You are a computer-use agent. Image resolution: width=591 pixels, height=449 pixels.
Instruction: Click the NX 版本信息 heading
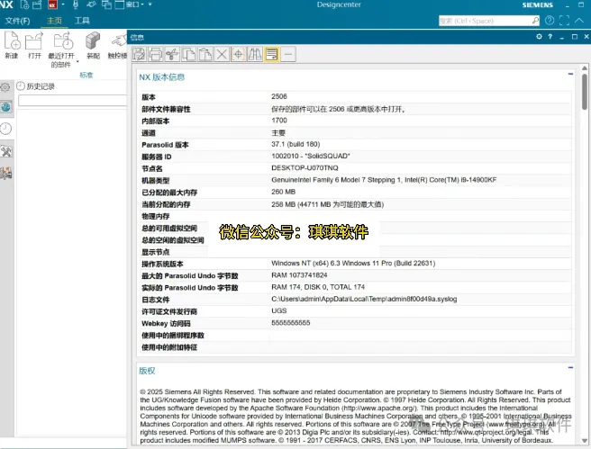pyautogui.click(x=162, y=77)
